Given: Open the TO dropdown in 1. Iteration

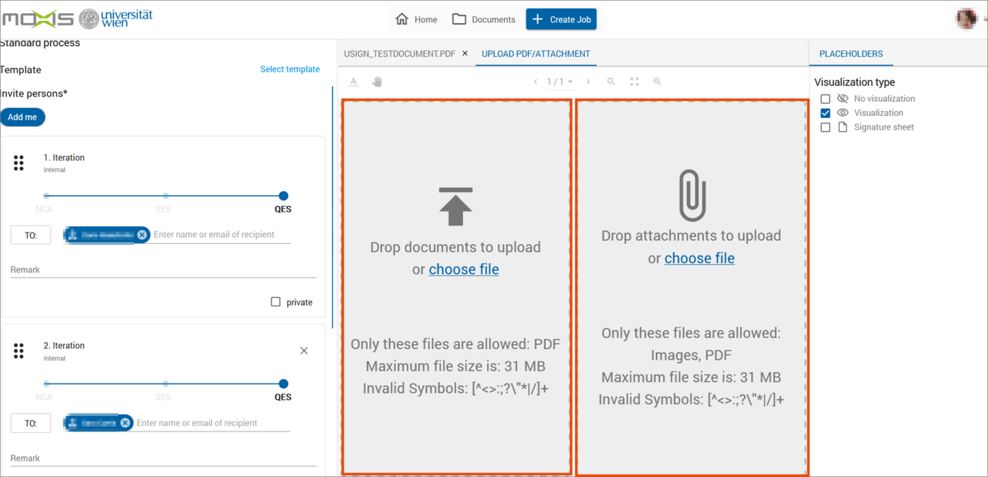Looking at the screenshot, I should [x=31, y=235].
